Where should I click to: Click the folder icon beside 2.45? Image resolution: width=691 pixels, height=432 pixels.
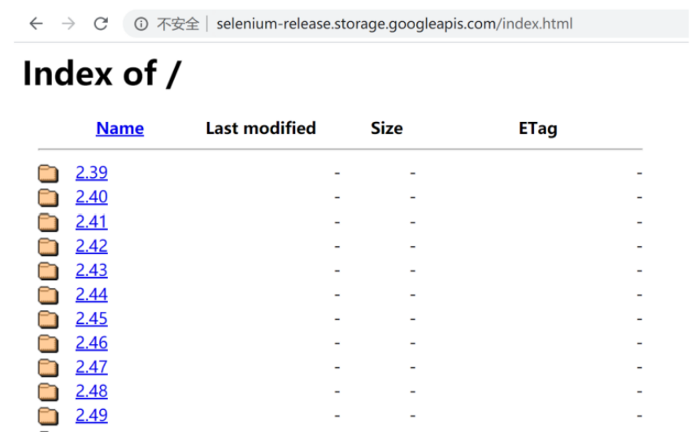click(x=49, y=319)
